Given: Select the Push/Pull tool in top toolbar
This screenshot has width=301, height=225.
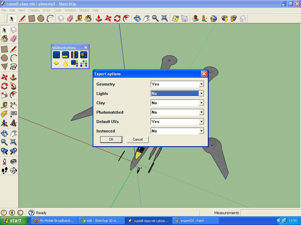Looking at the screenshot, I should (x=99, y=18).
